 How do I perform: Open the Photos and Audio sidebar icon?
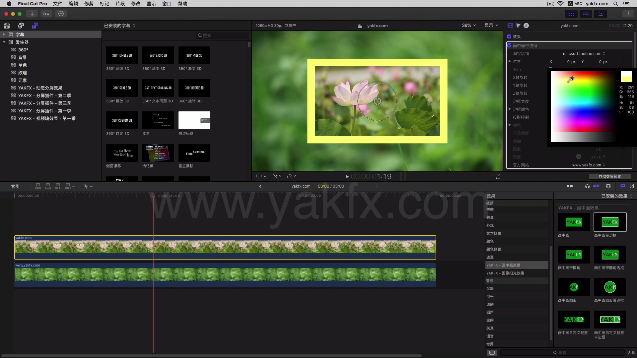(x=21, y=26)
